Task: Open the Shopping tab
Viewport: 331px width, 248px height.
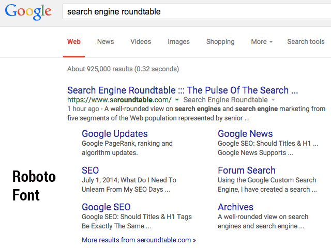Action: coord(220,42)
